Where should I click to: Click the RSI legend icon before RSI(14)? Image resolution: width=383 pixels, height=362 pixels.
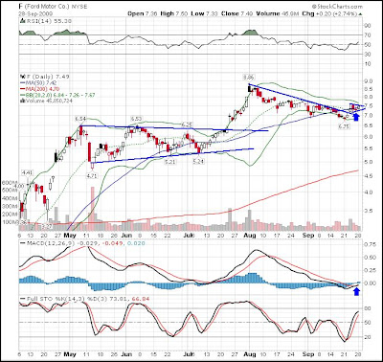tap(22, 21)
